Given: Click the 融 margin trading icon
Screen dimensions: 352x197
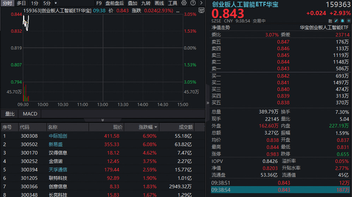Looking at the screenshot, I should pos(330,21).
